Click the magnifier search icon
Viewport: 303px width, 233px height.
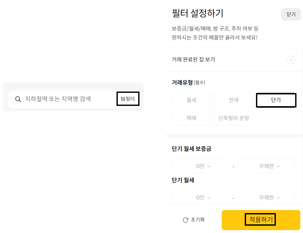pos(18,99)
